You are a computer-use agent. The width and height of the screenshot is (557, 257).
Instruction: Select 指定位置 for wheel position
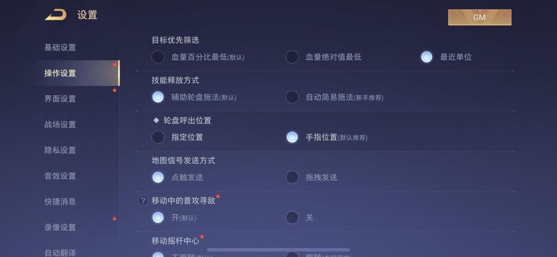[158, 138]
